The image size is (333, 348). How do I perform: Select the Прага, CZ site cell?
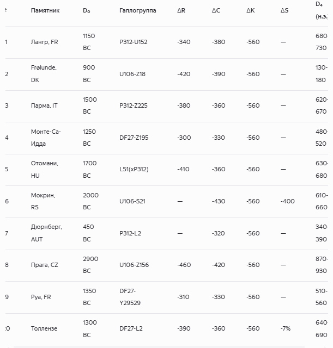tap(45, 265)
